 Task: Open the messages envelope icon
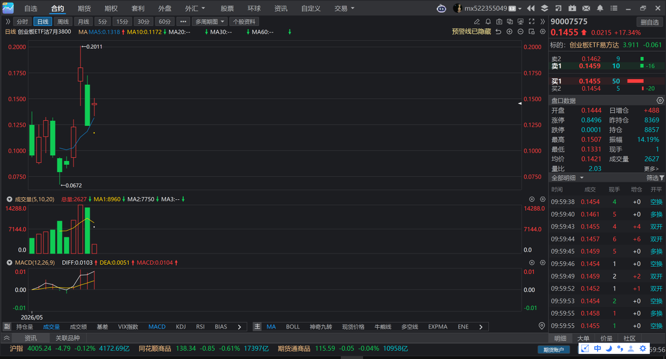(x=586, y=8)
